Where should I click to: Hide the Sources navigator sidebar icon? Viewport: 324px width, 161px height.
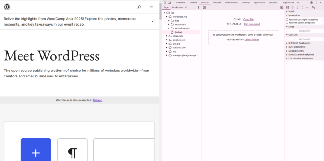click(x=204, y=7)
